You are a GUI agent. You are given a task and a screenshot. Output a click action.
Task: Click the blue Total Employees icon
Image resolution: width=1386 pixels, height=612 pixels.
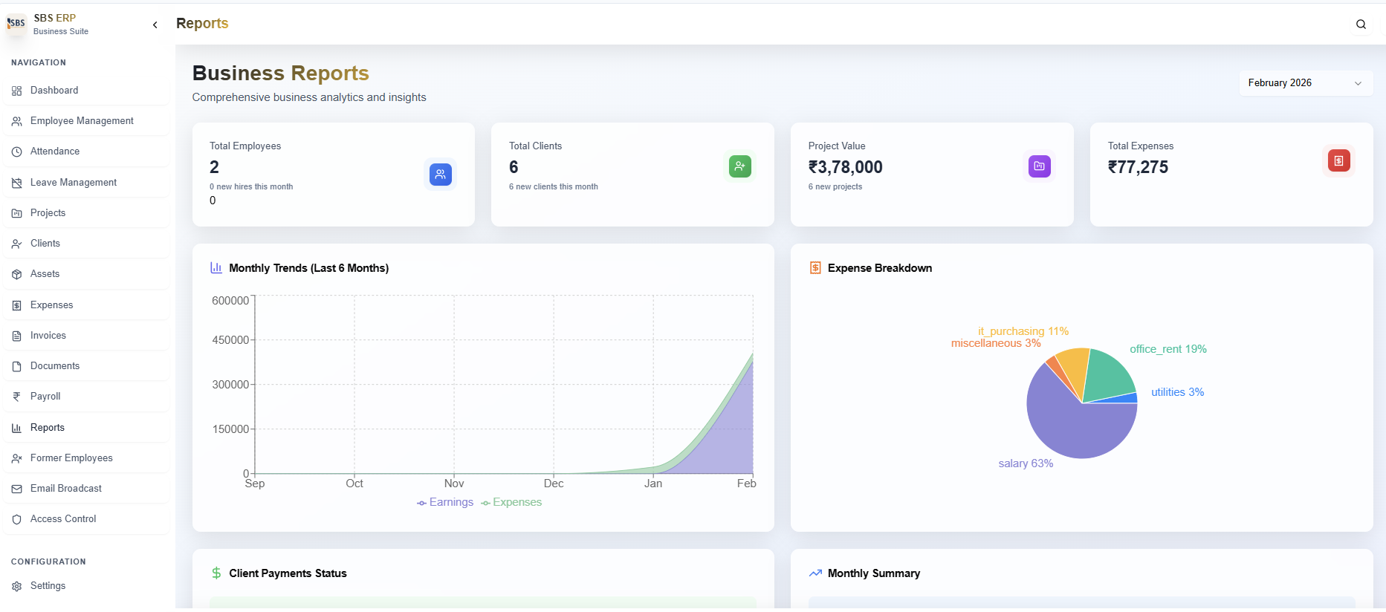441,175
